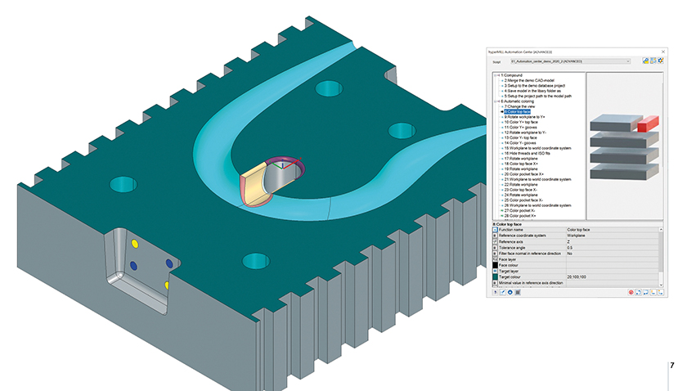The width and height of the screenshot is (687, 391).
Task: Click the black Face colour swatch
Action: click(495, 265)
